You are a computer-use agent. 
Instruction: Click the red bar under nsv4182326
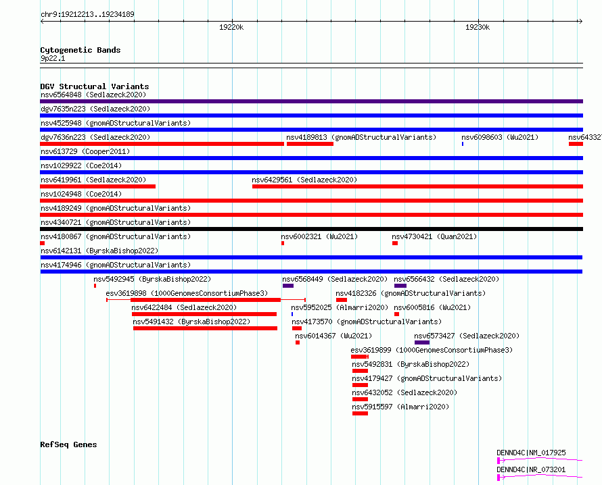342,300
